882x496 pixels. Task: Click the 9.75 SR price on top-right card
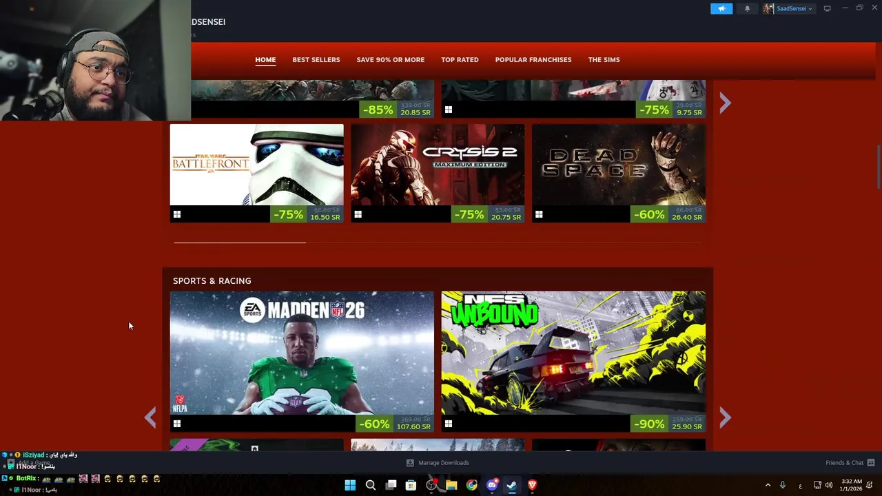tap(689, 112)
